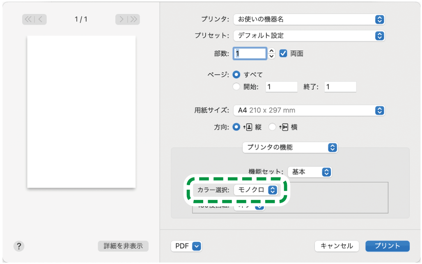Go to the previous page arrow icon
Image resolution: width=422 pixels, height=264 pixels.
(x=39, y=19)
